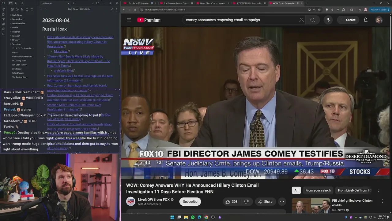Open the 'DNI Gabbard reveals devastating new emails' link

point(80,42)
